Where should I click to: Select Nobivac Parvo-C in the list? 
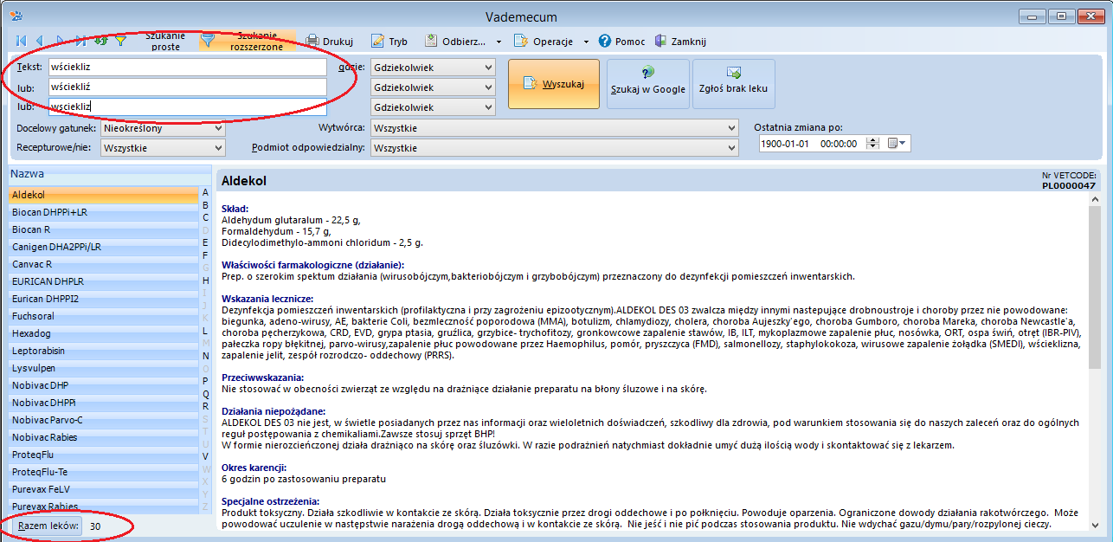click(104, 420)
